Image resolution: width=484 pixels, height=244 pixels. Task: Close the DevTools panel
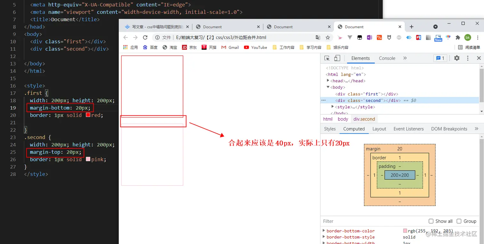tap(479, 58)
